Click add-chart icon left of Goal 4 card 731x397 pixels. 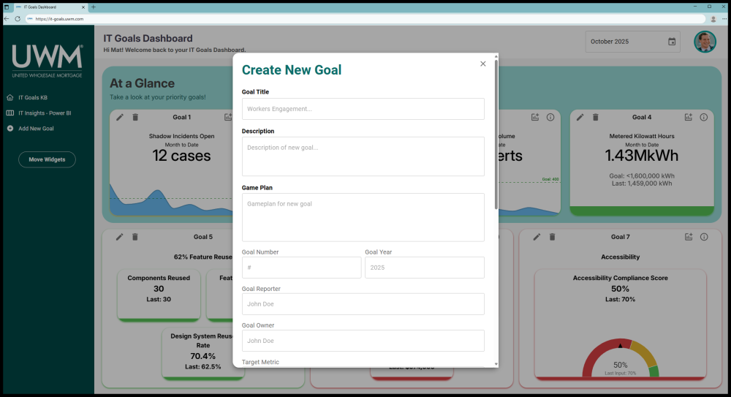(535, 117)
